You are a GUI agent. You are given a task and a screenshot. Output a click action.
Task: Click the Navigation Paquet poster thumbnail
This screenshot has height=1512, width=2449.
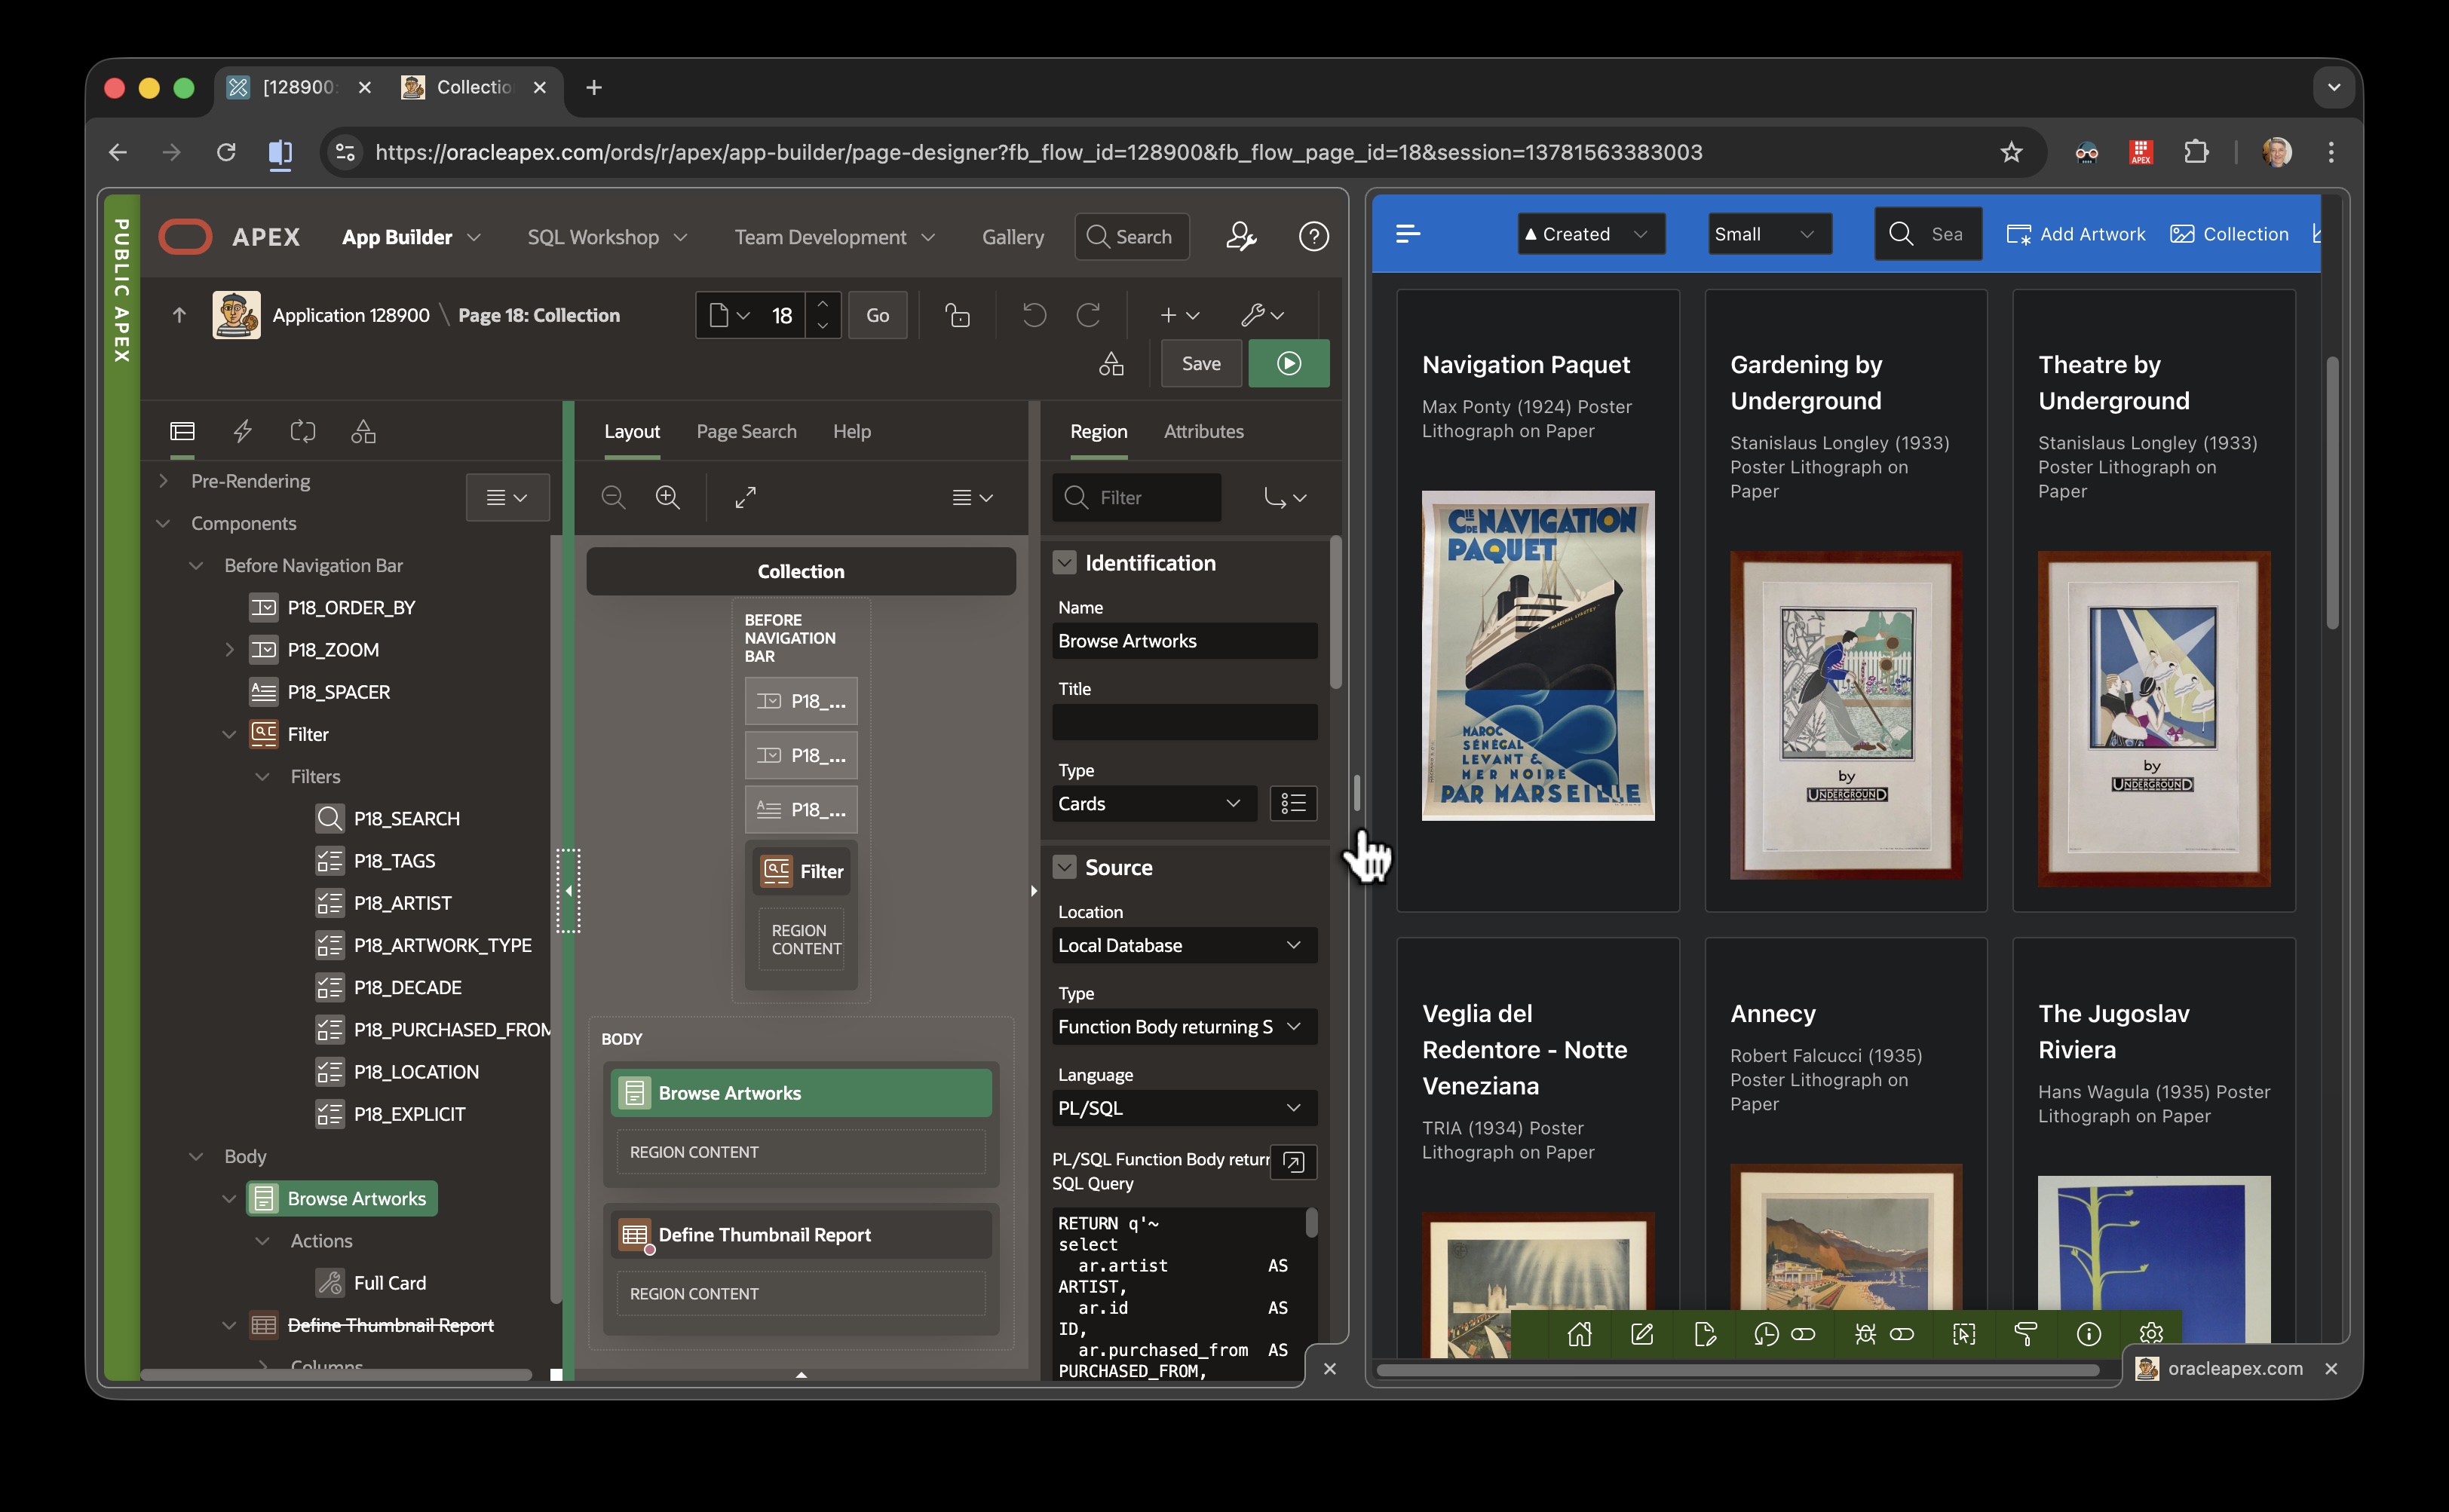(1537, 655)
